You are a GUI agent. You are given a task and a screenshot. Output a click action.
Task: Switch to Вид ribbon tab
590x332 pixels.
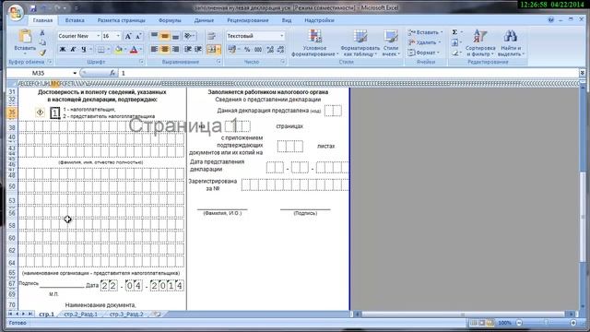click(287, 20)
